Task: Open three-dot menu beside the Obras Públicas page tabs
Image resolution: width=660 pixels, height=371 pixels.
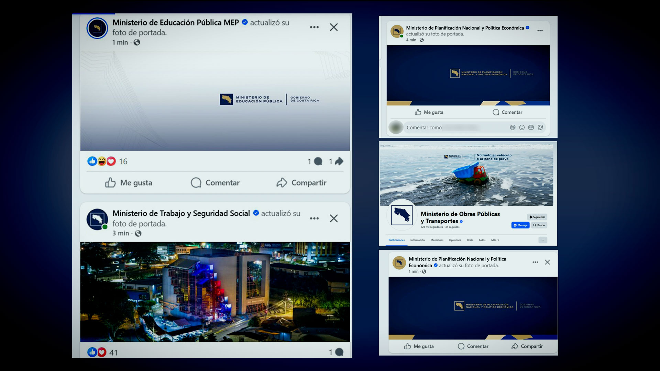Action: 542,240
